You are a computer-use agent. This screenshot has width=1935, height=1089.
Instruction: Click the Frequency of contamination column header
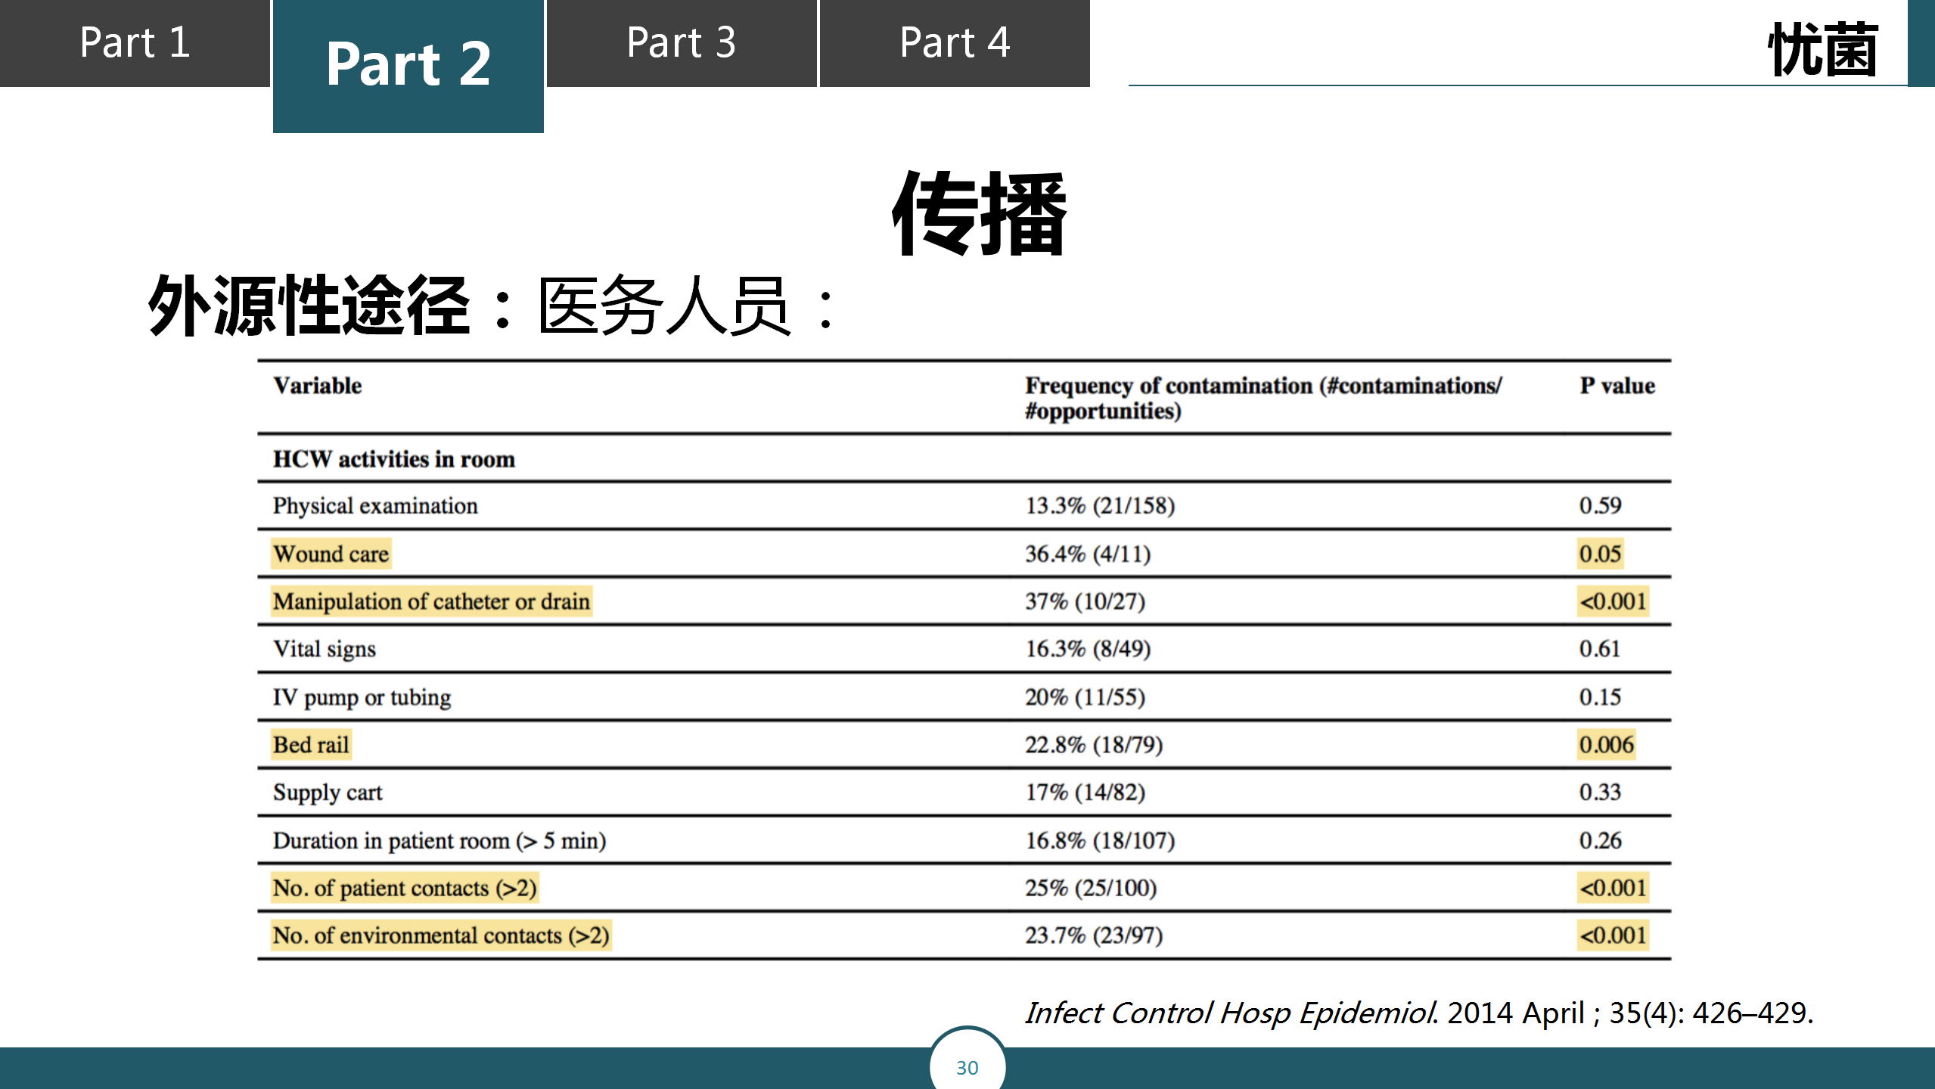click(x=1263, y=398)
